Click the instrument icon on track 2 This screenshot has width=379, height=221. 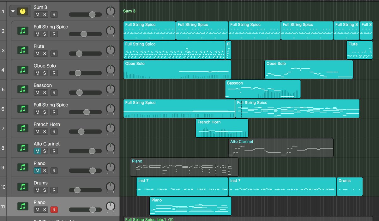23,31
